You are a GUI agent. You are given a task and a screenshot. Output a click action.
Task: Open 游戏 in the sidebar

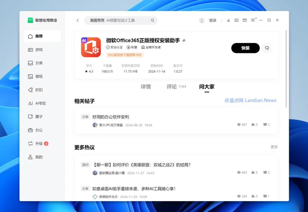39,50
